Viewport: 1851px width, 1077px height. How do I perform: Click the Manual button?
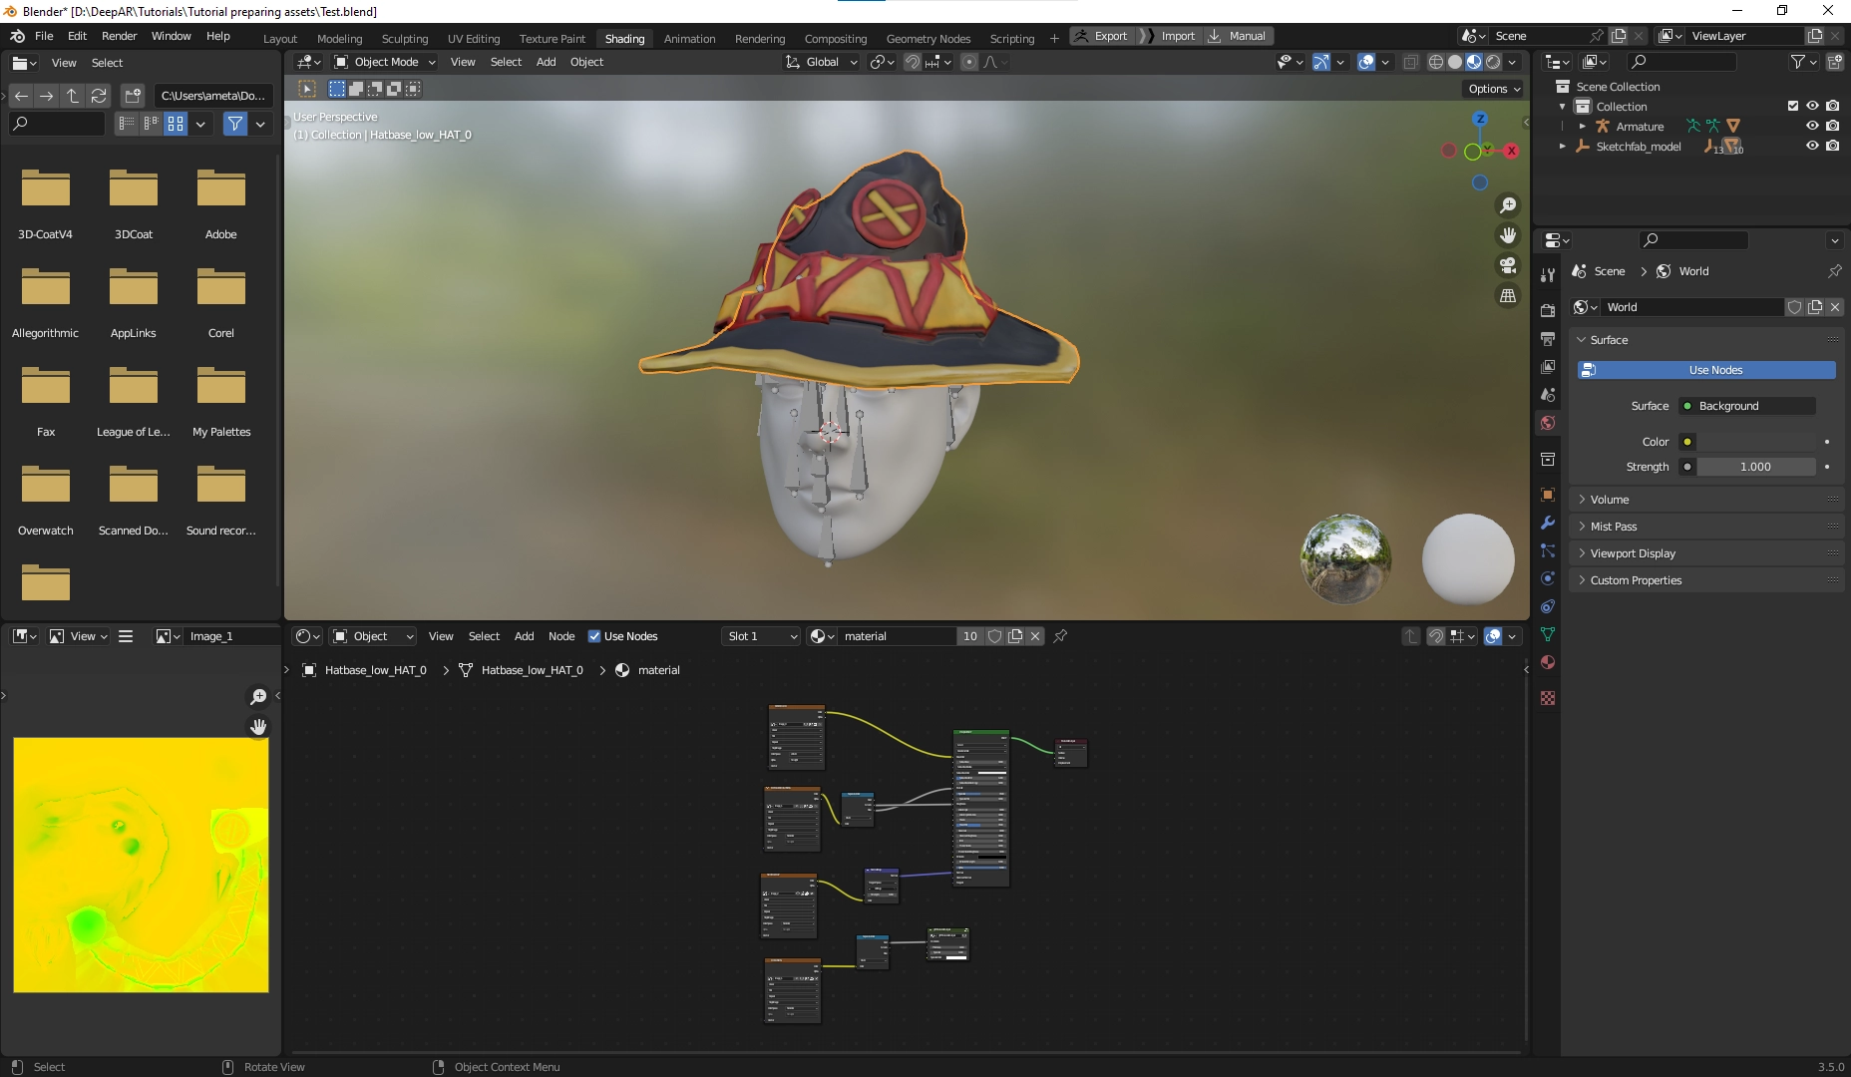[x=1238, y=36]
